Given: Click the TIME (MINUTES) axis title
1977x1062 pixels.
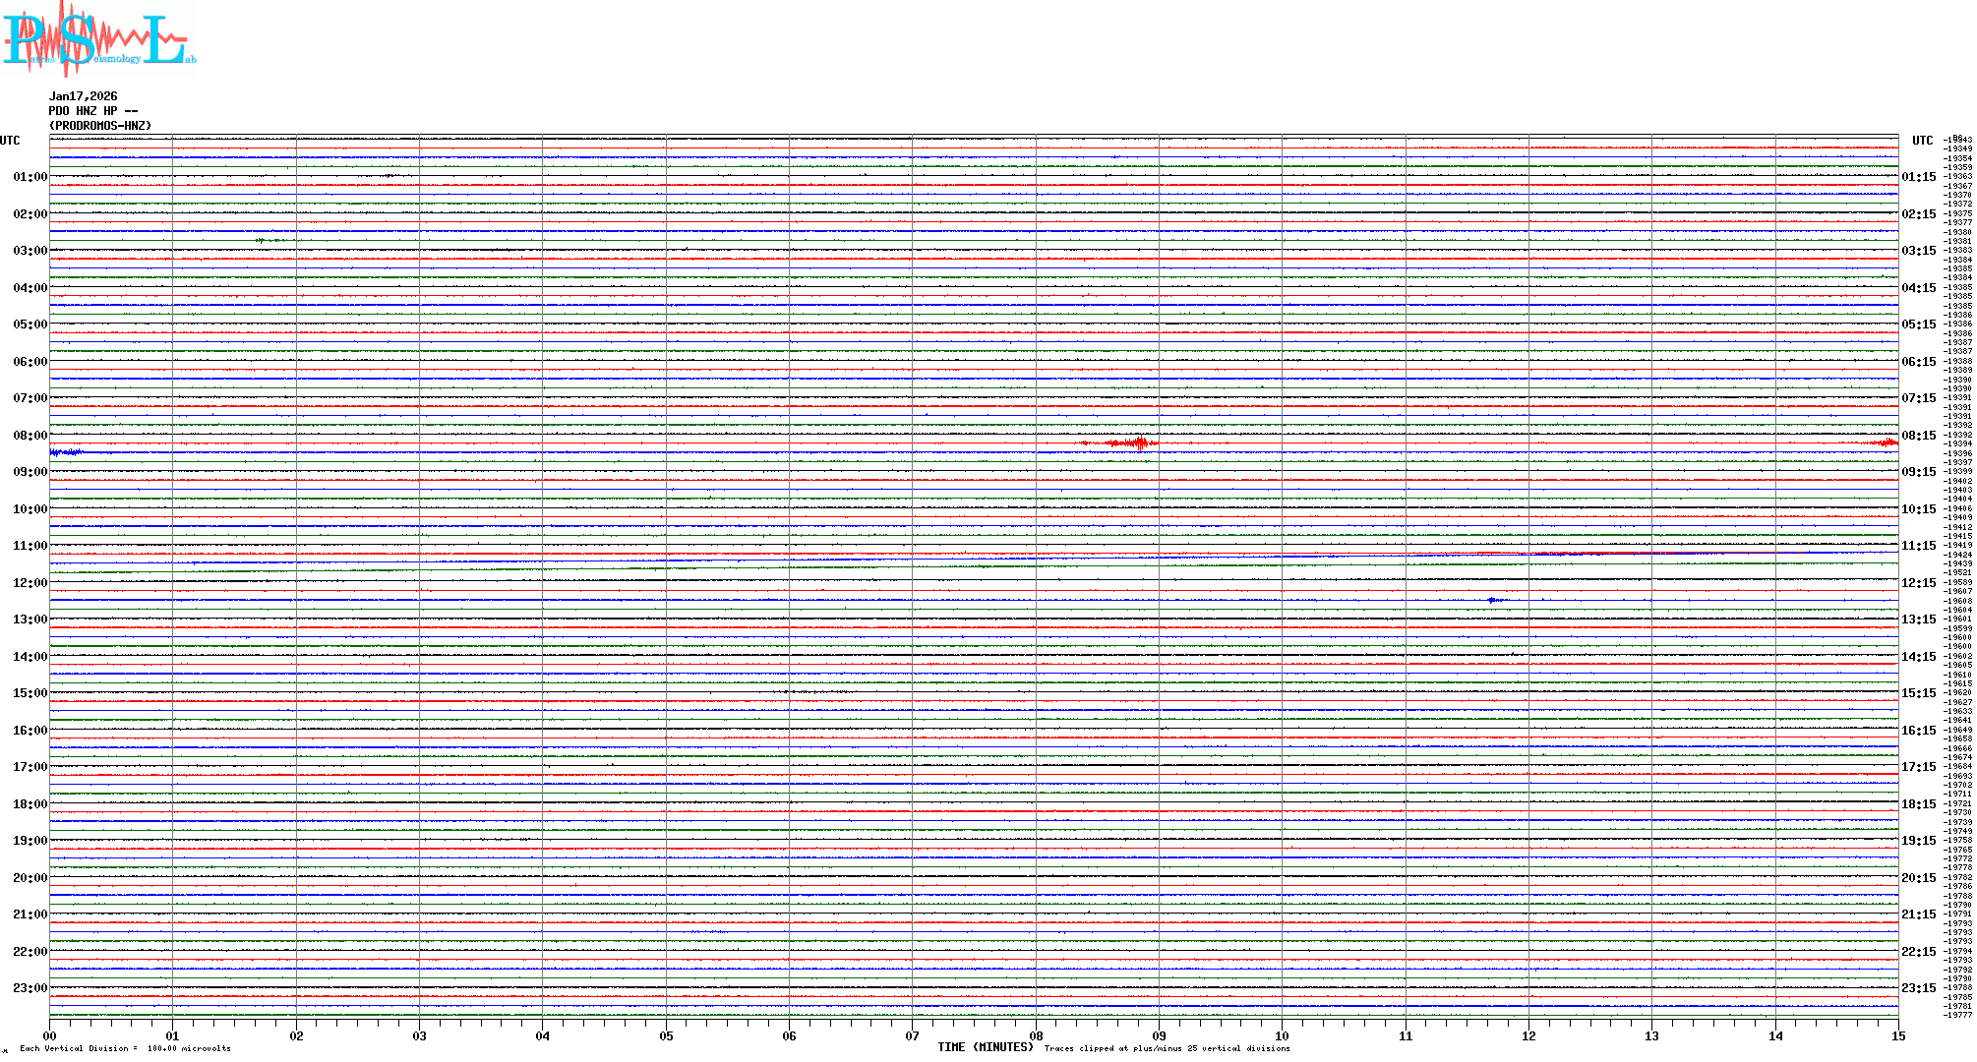Looking at the screenshot, I should pos(985,1047).
